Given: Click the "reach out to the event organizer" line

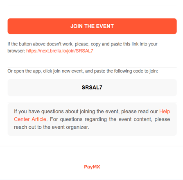Looking at the screenshot, I should pos(52,127).
